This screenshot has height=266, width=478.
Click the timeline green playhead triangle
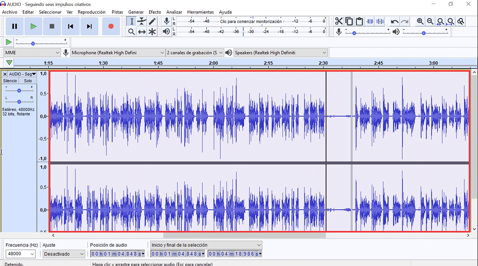pos(9,63)
